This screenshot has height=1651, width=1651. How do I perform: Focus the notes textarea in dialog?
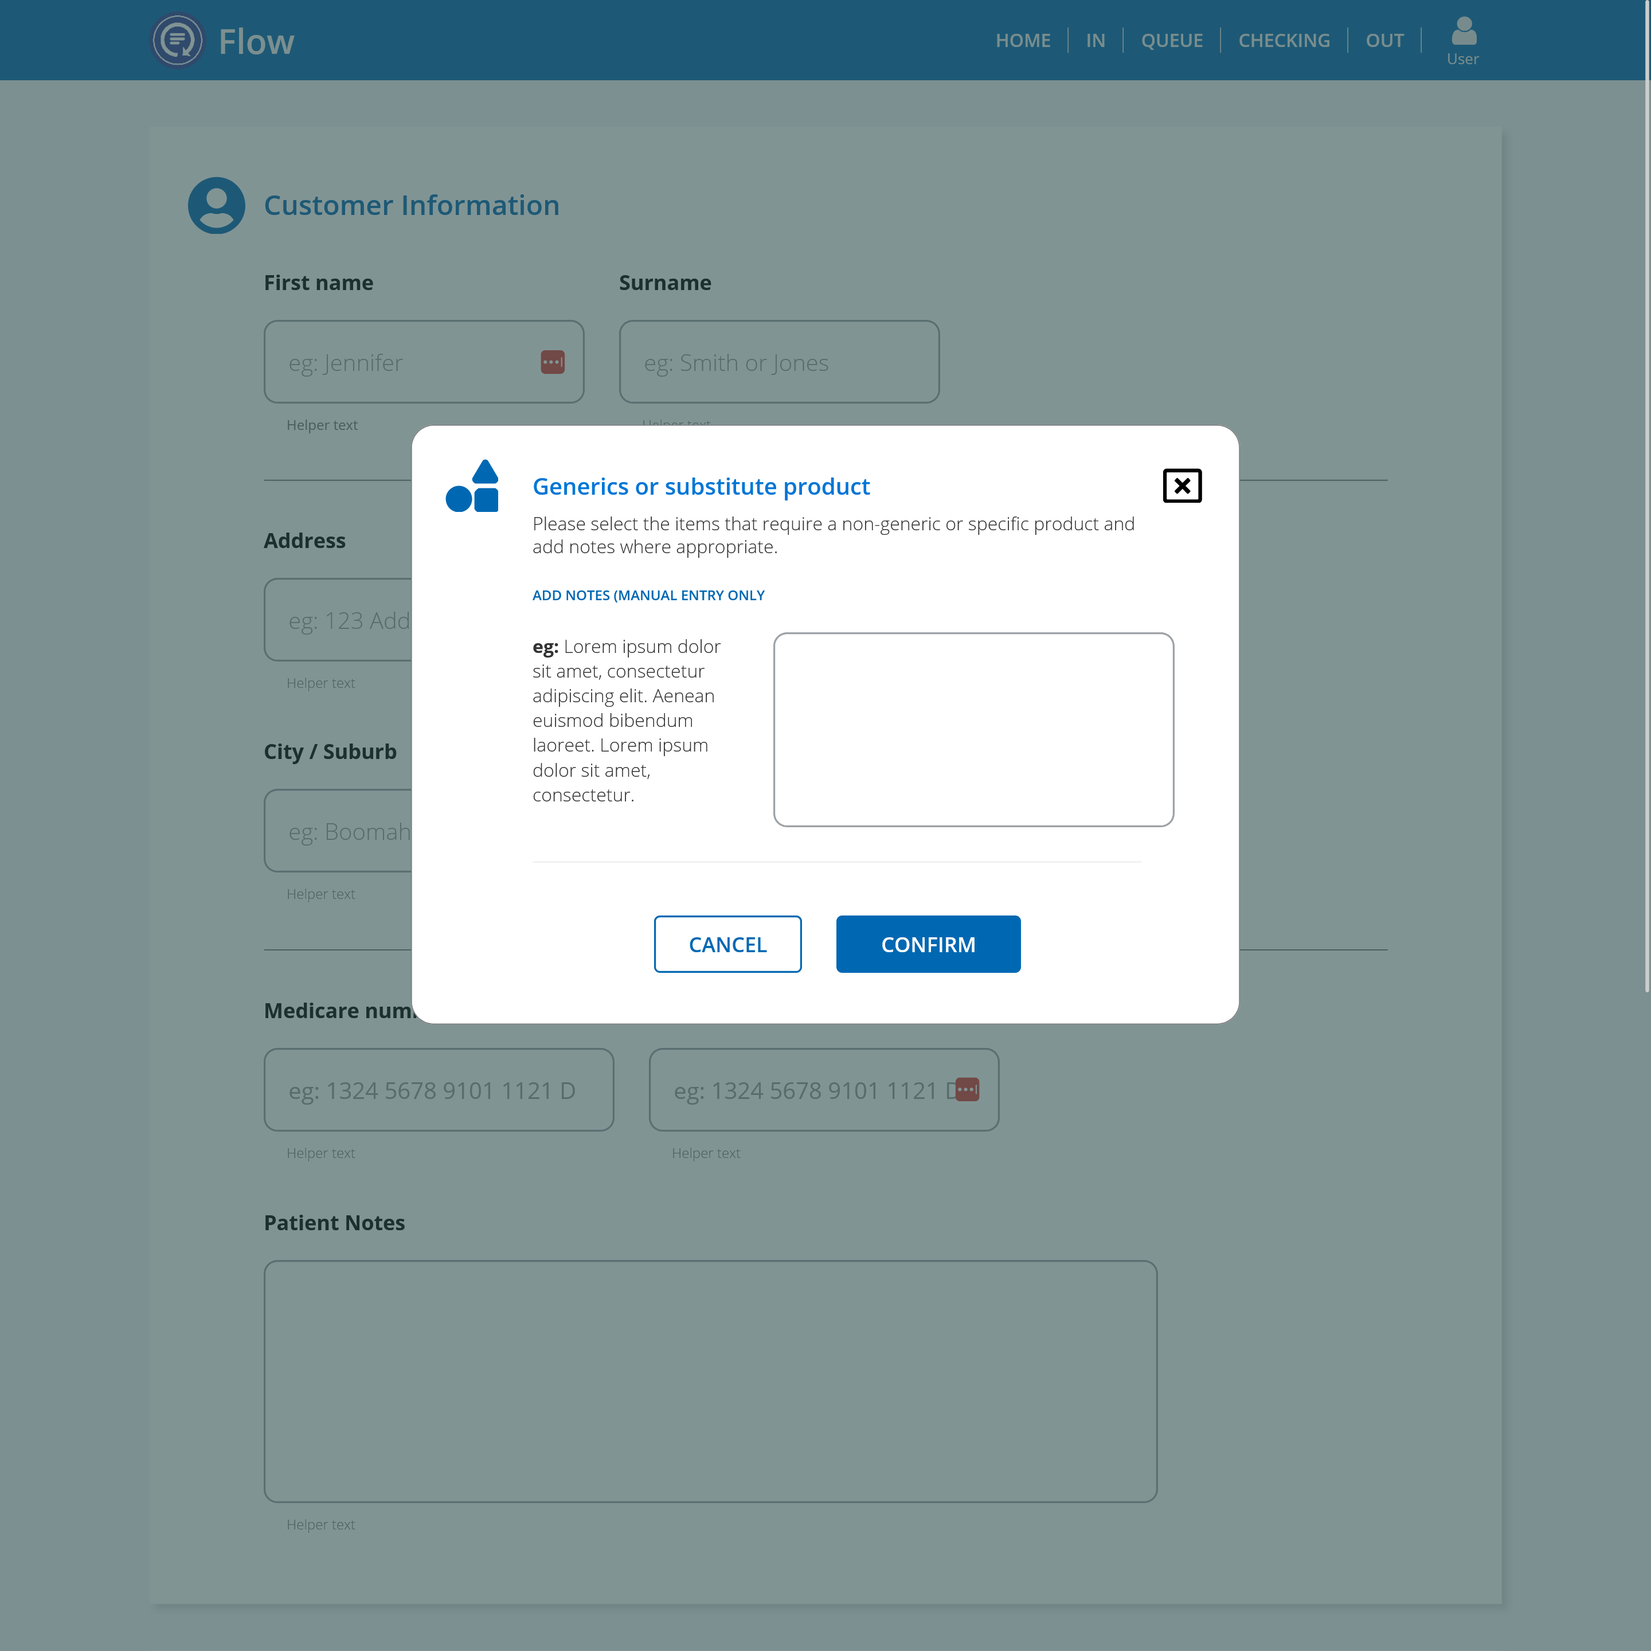click(973, 729)
